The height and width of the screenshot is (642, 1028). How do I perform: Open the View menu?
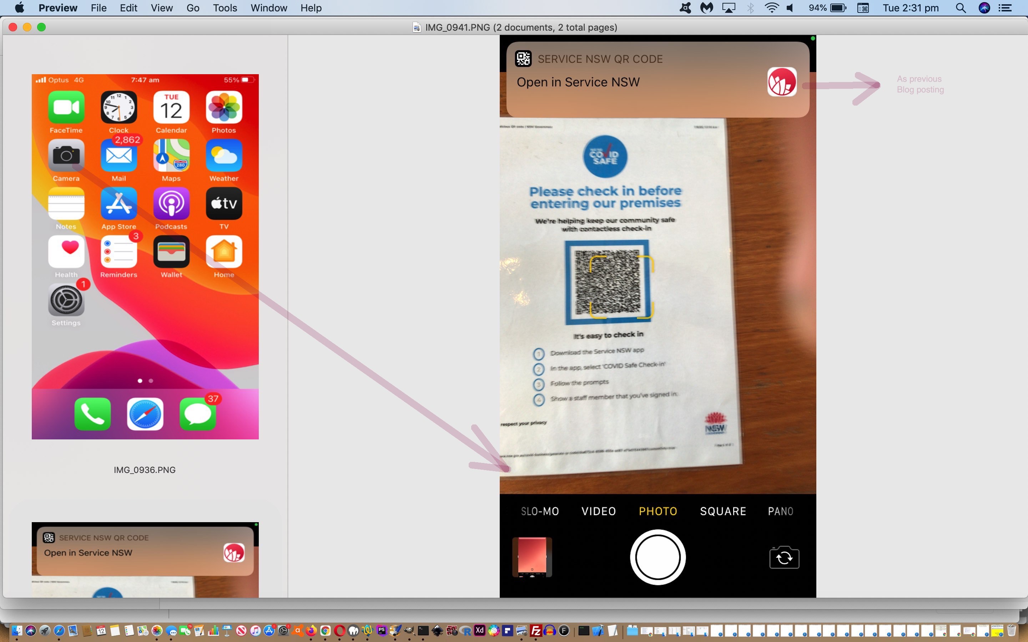pyautogui.click(x=161, y=7)
